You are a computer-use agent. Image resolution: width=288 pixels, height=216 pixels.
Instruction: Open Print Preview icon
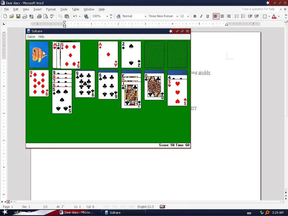coord(46,16)
